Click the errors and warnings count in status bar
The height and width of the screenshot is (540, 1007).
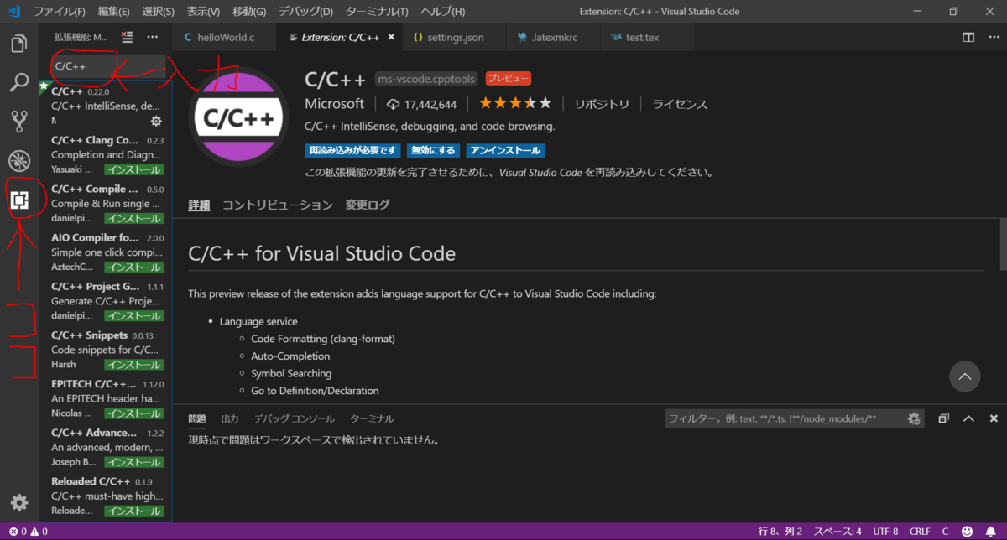point(28,532)
